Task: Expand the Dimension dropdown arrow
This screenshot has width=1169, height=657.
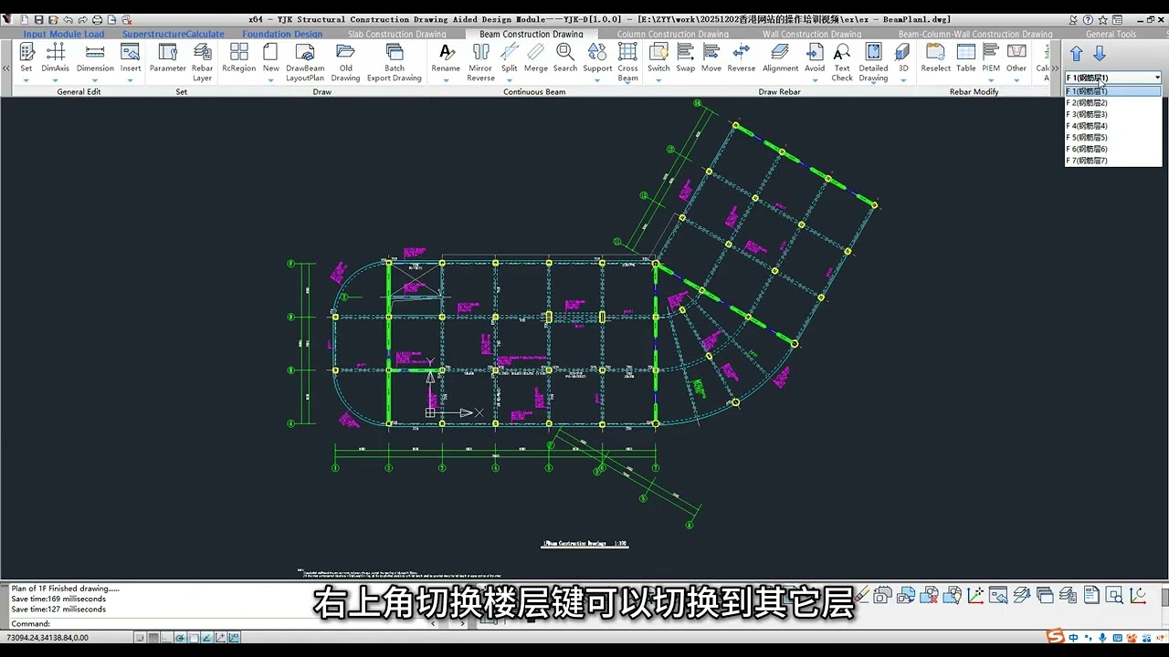Action: (x=95, y=80)
